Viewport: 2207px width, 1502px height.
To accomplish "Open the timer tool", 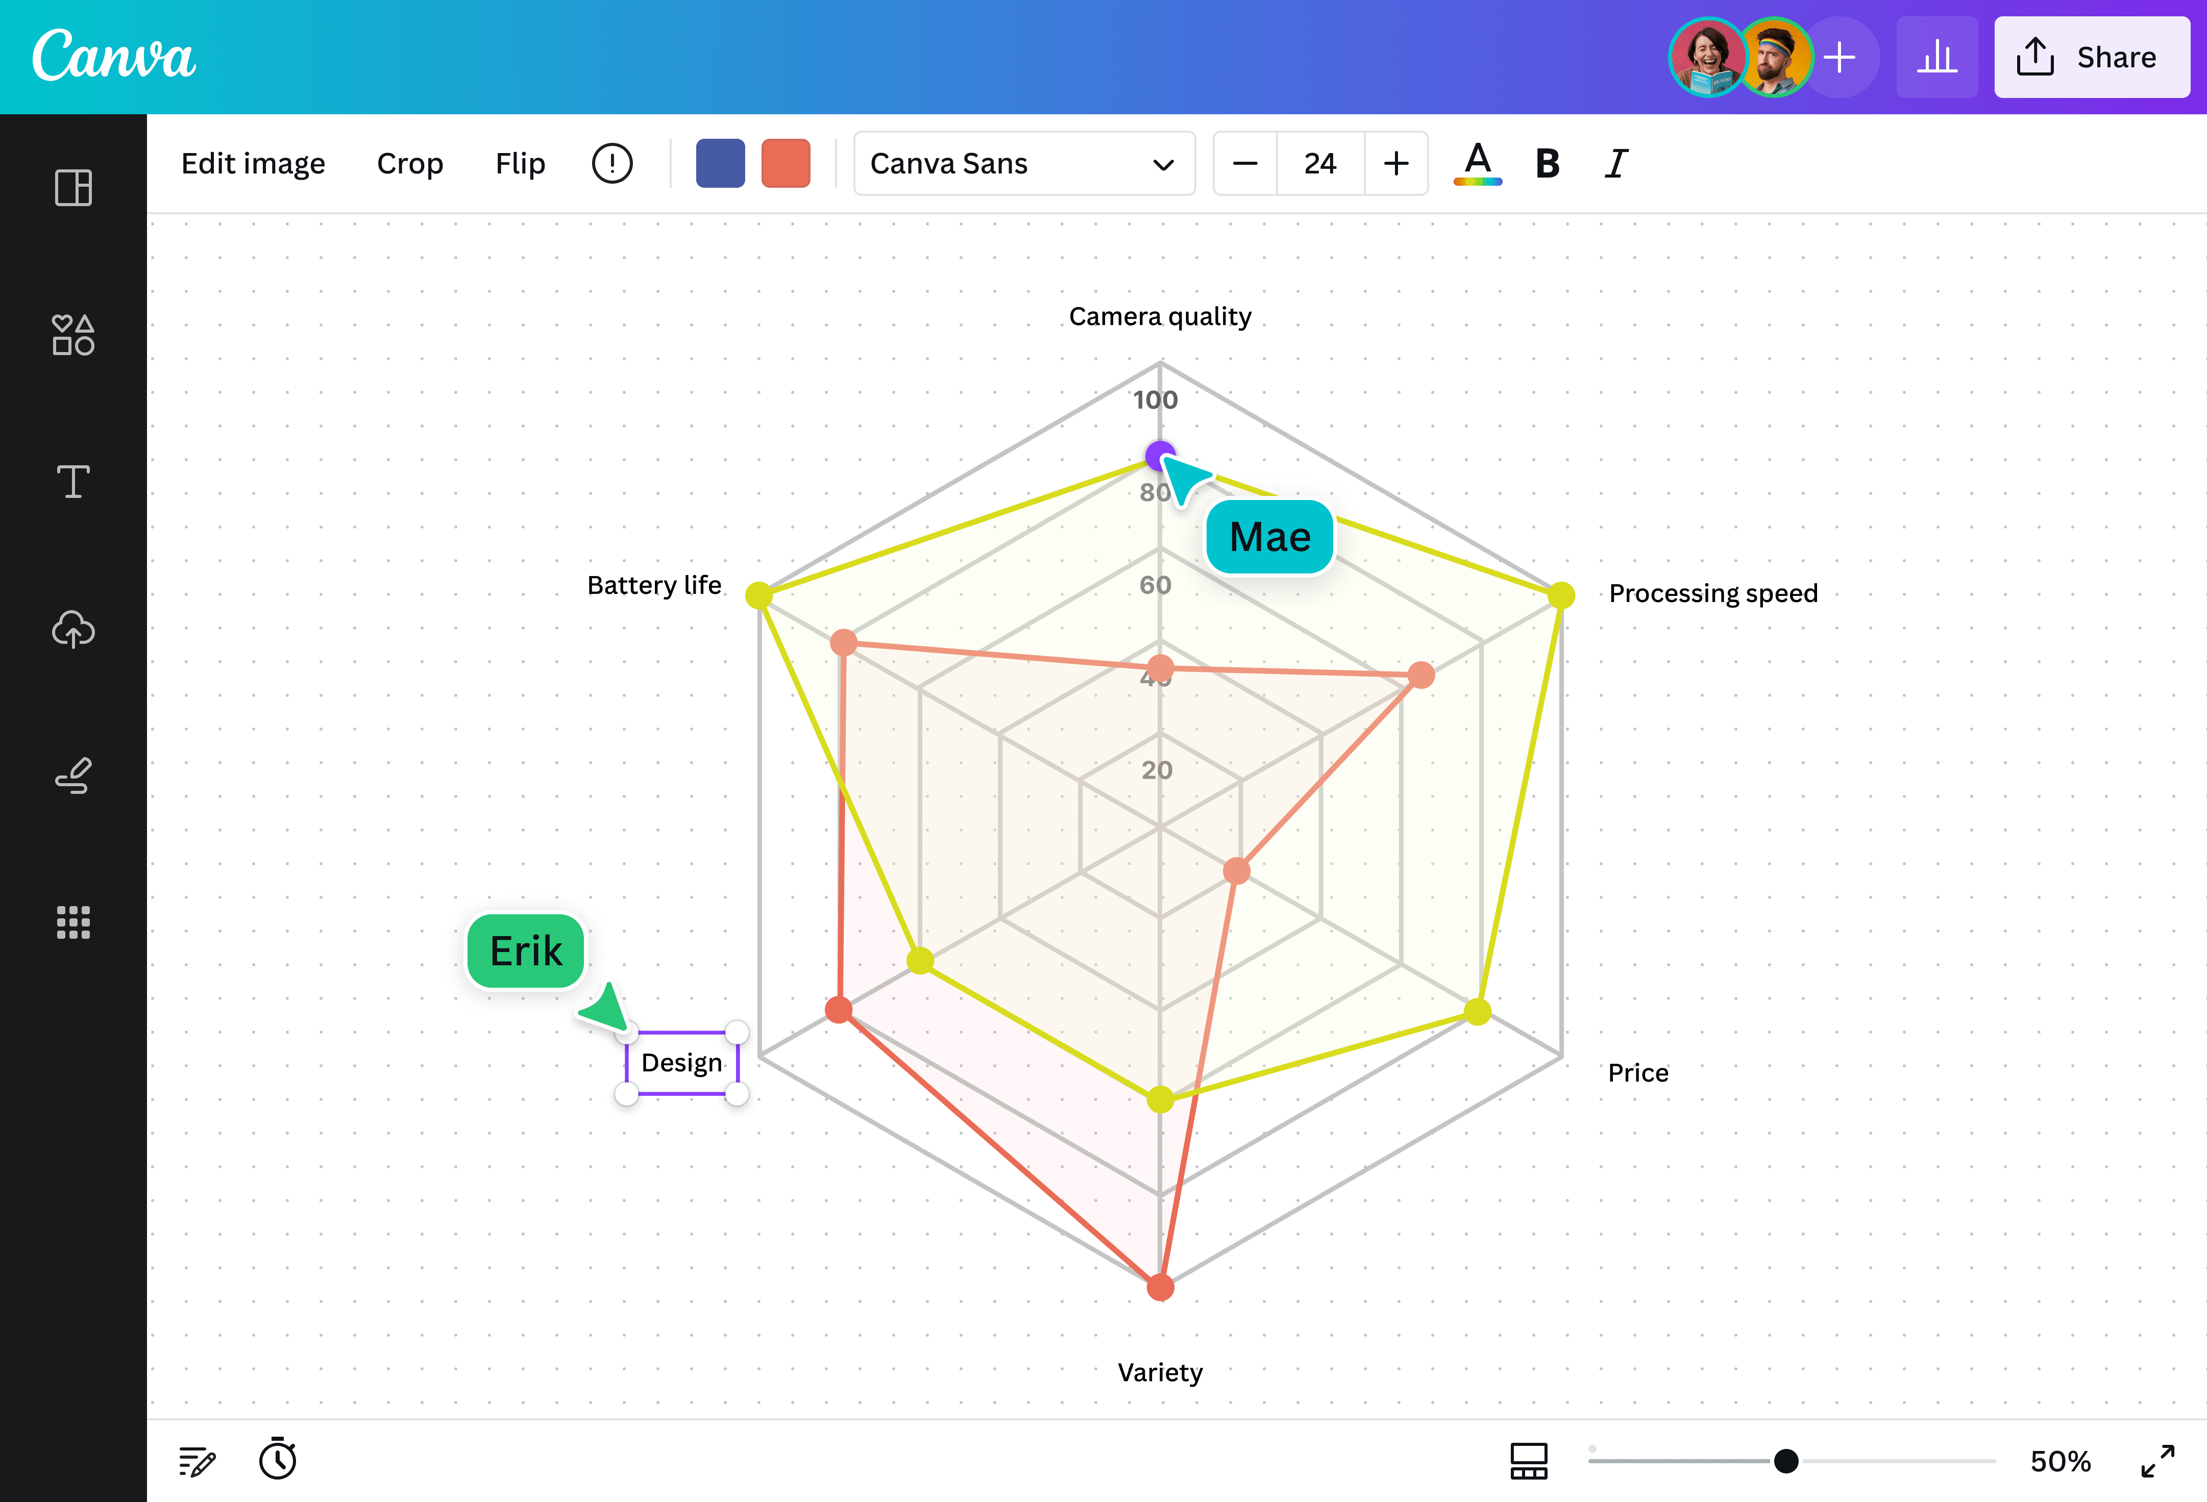I will click(x=278, y=1460).
